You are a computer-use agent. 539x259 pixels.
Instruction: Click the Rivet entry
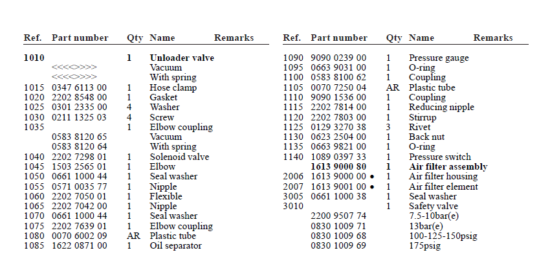pyautogui.click(x=419, y=127)
